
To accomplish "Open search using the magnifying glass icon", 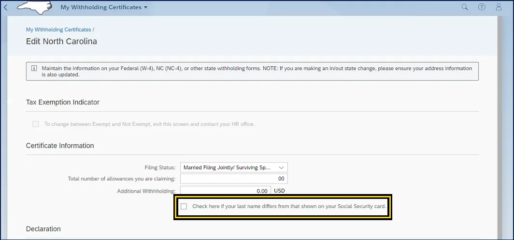I will point(465,7).
